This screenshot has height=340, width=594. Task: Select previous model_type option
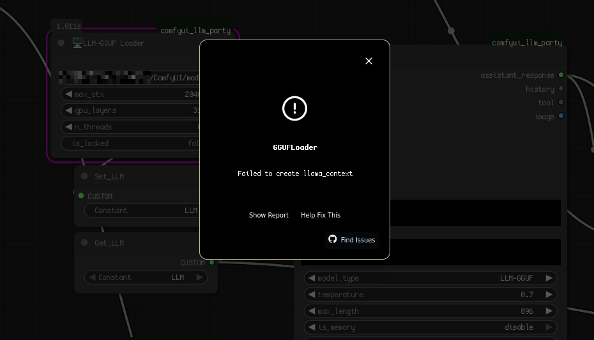click(312, 278)
